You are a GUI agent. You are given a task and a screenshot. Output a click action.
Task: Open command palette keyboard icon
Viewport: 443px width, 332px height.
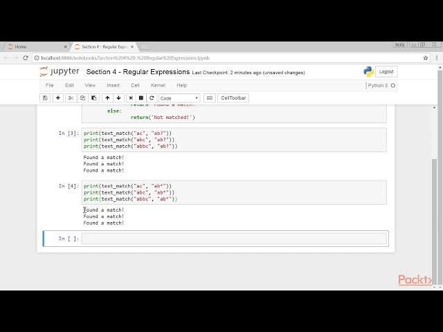210,98
